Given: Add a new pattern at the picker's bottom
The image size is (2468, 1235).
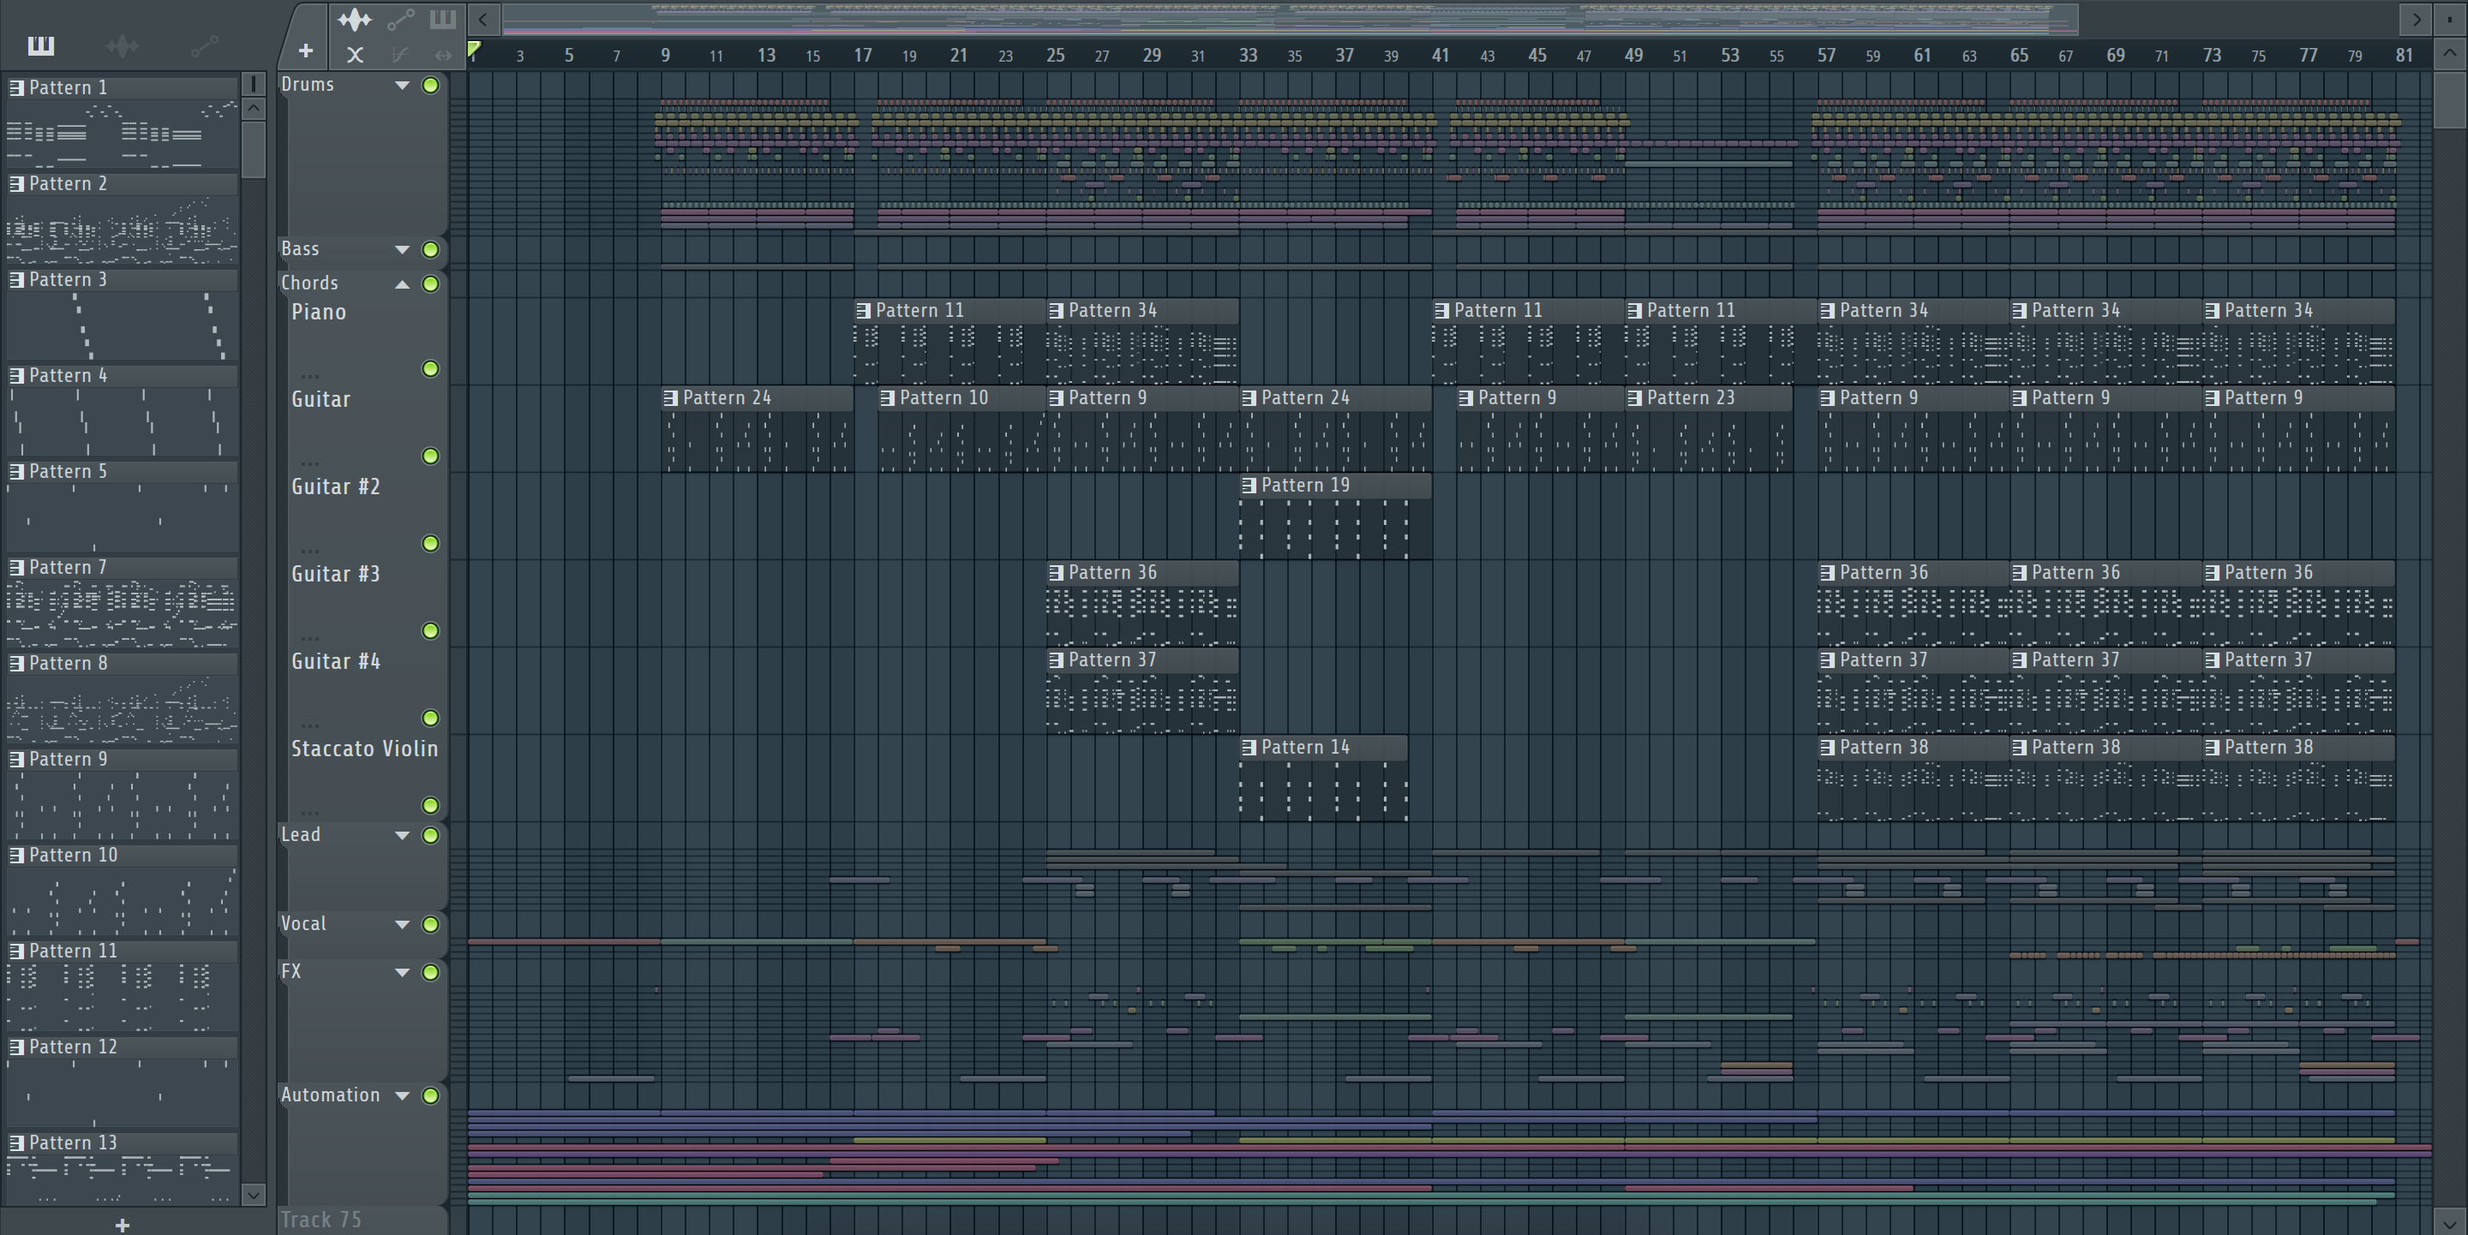Looking at the screenshot, I should [123, 1225].
